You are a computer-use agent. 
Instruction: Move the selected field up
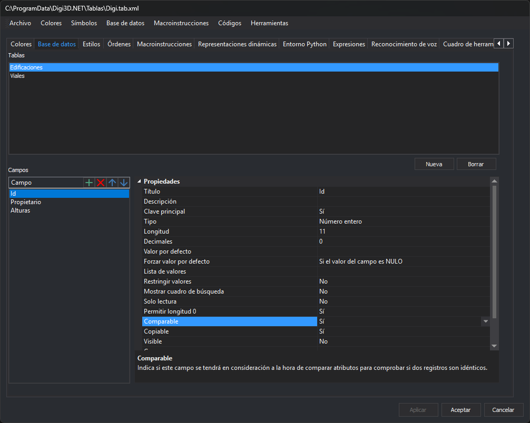click(112, 183)
